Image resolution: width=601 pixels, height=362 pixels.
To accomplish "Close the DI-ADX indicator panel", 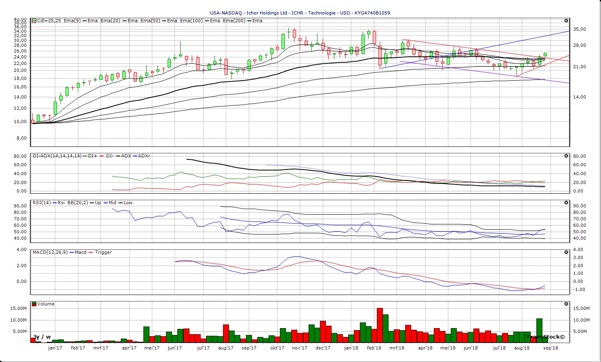I will (566, 156).
